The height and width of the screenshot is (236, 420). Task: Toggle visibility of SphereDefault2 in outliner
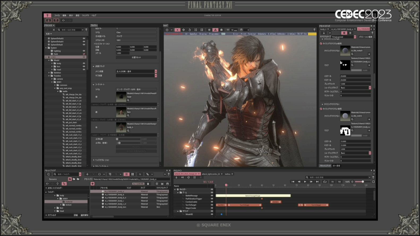pos(84,38)
